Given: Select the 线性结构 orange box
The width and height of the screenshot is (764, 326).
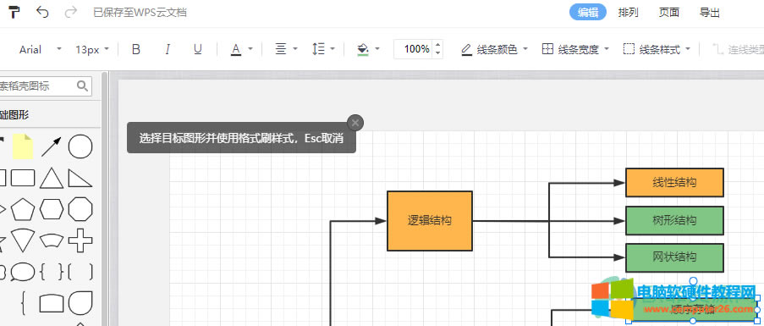Looking at the screenshot, I should [x=674, y=182].
